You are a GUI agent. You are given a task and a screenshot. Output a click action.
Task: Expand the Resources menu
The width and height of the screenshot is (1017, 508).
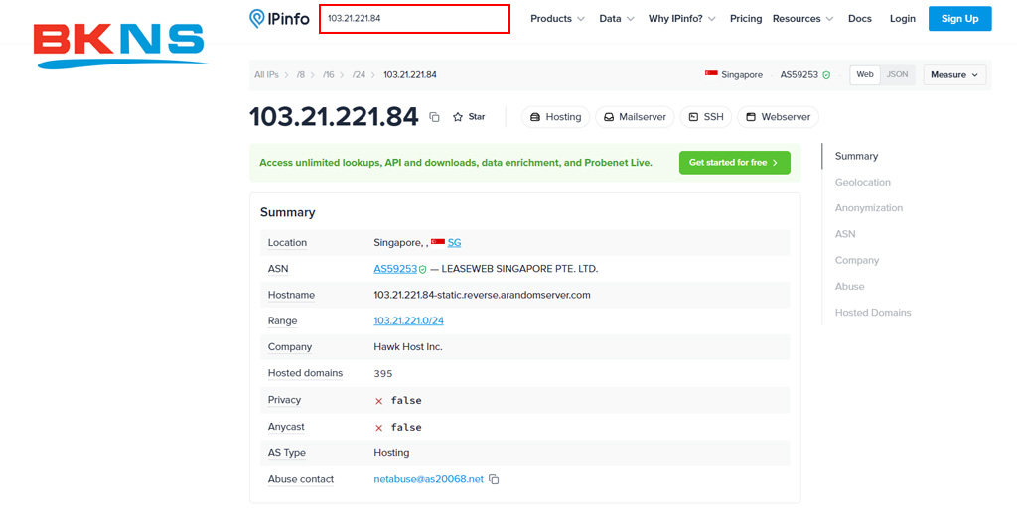pos(802,19)
